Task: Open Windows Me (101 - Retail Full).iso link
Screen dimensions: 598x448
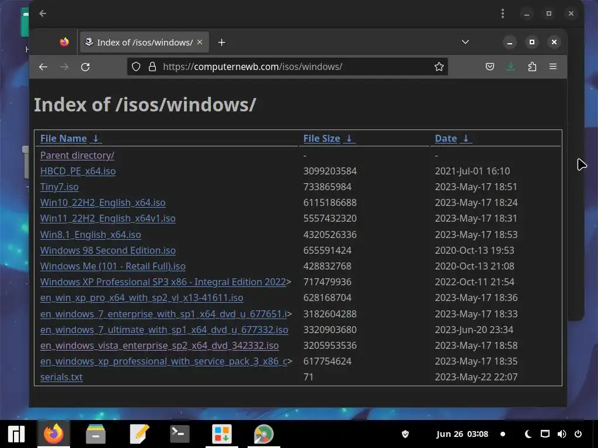Action: 113,266
